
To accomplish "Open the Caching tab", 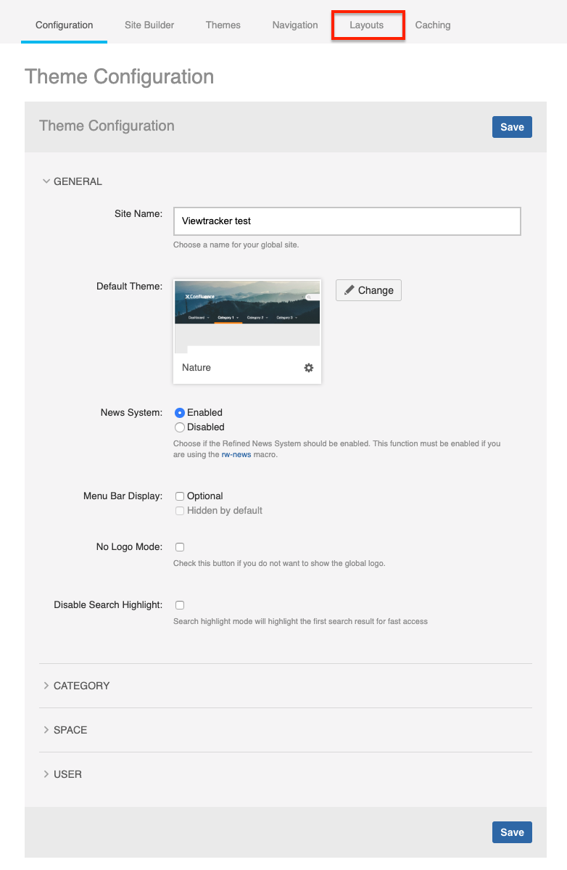I will click(433, 25).
